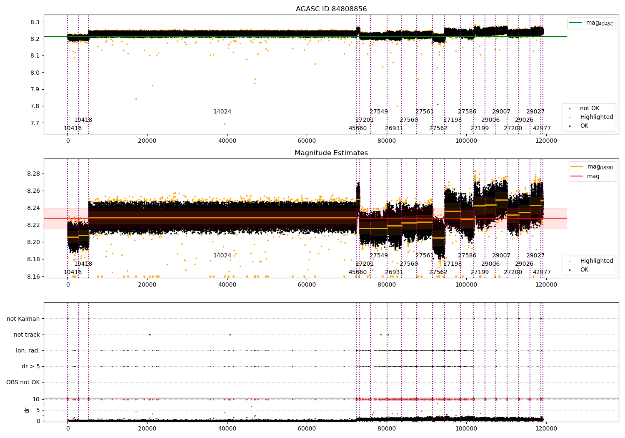The width and height of the screenshot is (625, 438).
Task: Click the 'not track' axis label
Action: pos(27,335)
